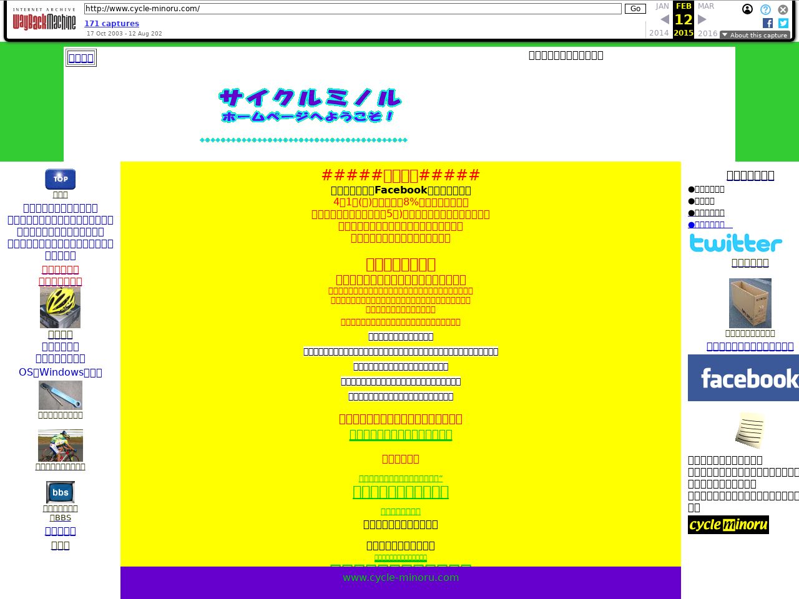
Task: Open the cyclist racing photo
Action: pos(60,446)
